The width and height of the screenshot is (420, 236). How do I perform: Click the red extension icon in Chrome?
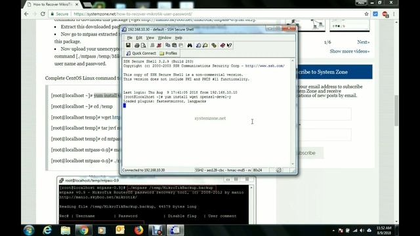pos(385,14)
